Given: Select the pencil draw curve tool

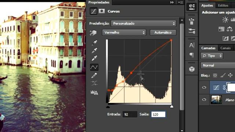Looking at the screenshot, I should pos(94,76).
